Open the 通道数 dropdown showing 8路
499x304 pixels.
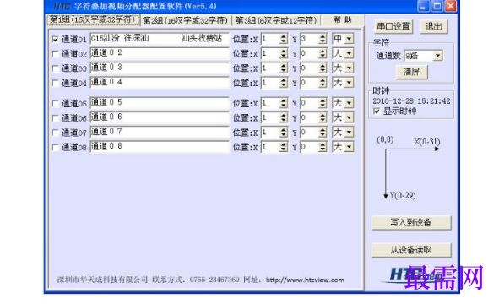click(437, 56)
